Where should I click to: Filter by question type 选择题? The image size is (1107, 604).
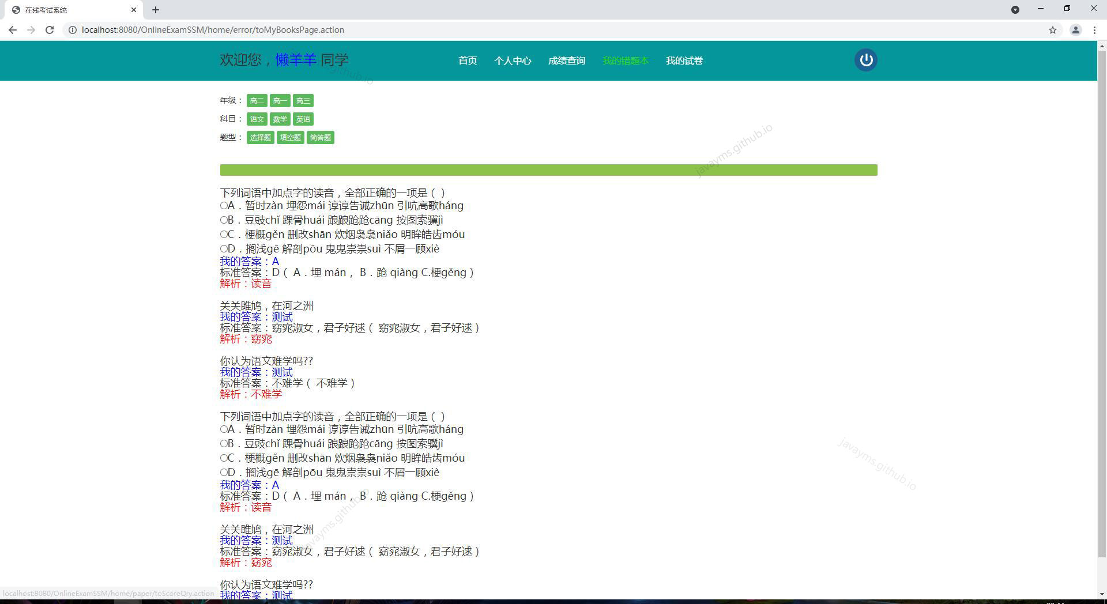(x=260, y=138)
